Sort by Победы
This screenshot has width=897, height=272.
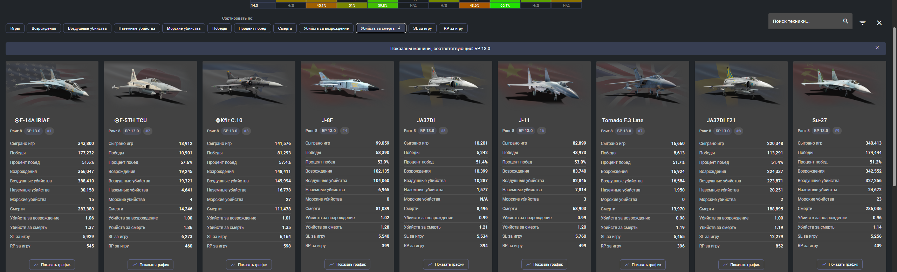point(220,28)
